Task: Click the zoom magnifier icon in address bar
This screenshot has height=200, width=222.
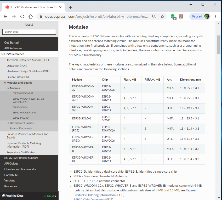Action: pyautogui.click(x=154, y=16)
